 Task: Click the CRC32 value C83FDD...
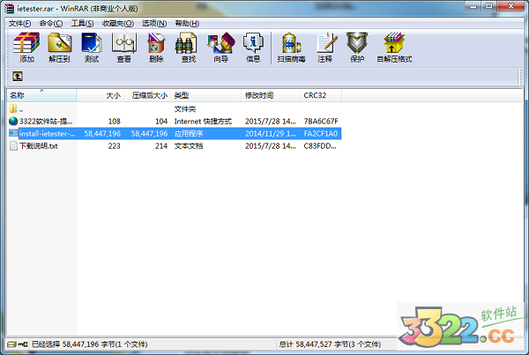coord(320,146)
